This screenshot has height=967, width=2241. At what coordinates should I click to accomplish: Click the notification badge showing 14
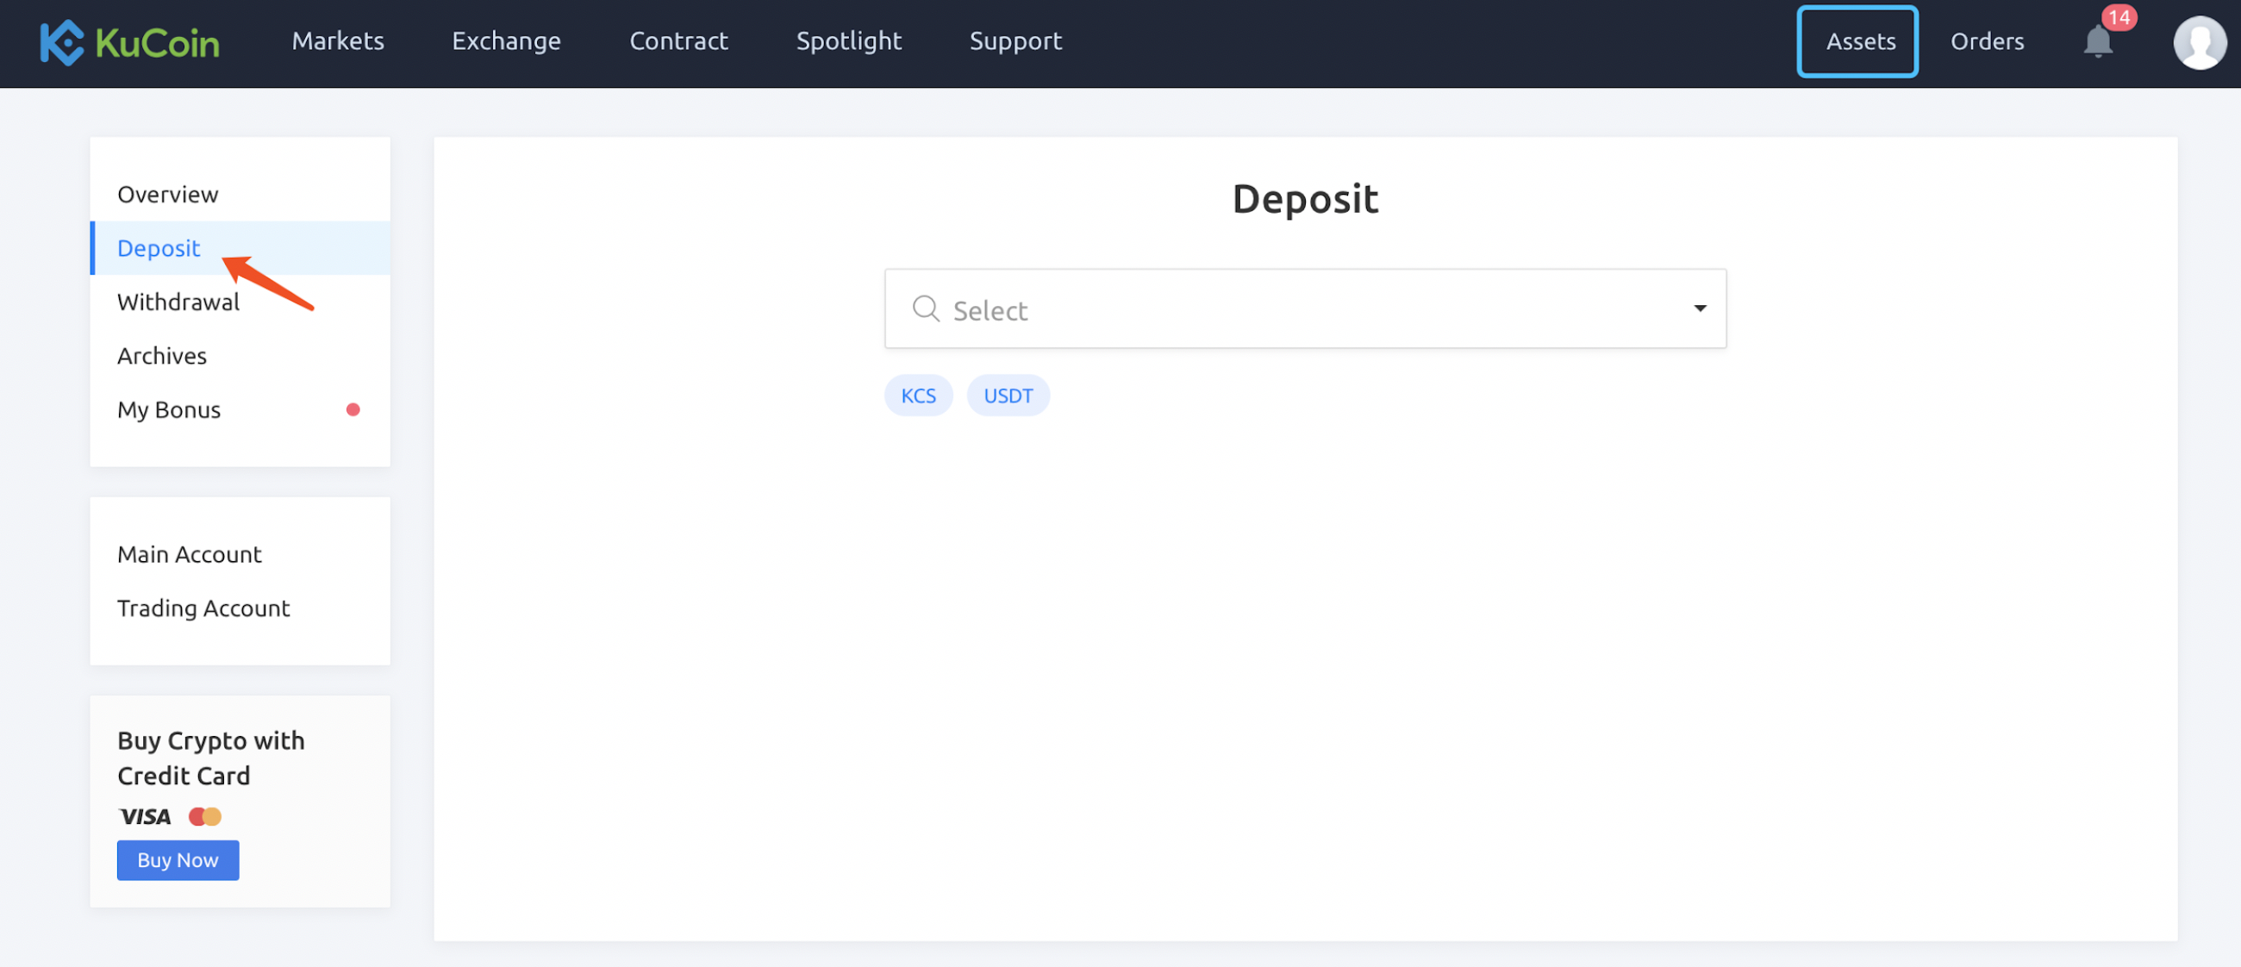coord(2119,17)
